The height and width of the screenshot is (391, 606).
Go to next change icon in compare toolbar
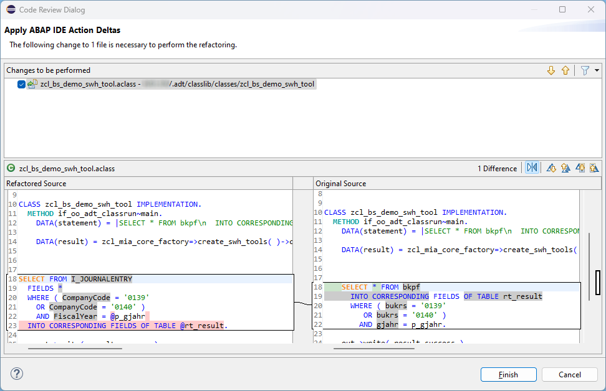coord(580,168)
